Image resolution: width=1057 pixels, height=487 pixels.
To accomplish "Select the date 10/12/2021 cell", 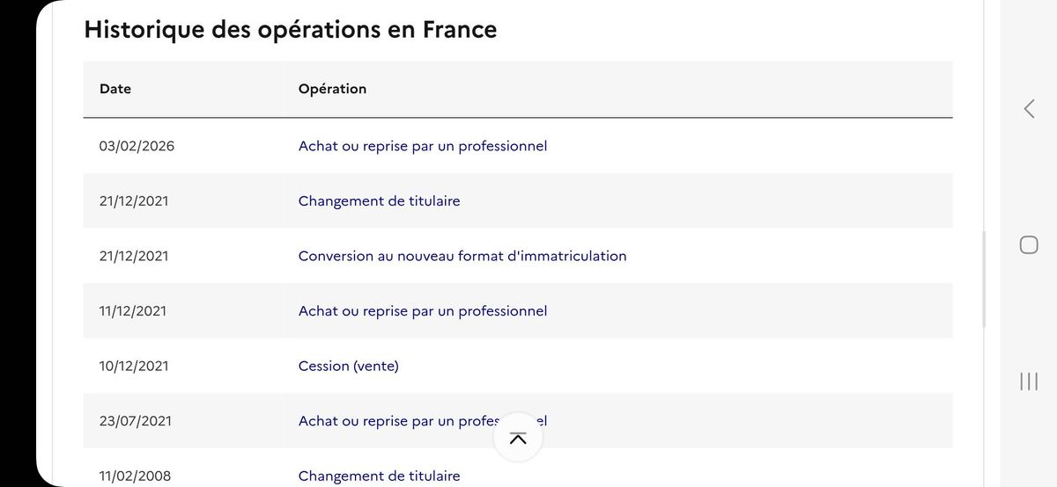I will [136, 366].
